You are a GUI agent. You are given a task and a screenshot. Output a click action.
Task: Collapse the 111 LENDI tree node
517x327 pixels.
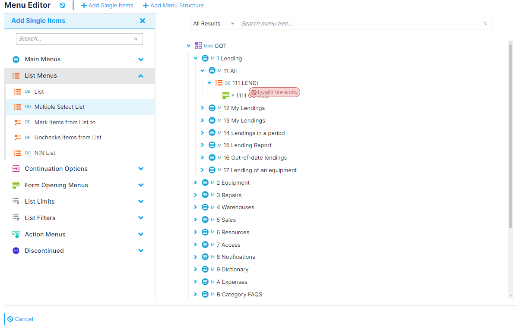(209, 83)
